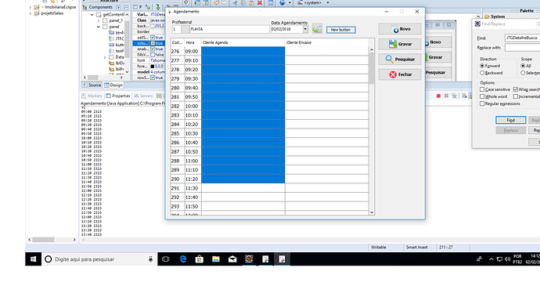Click the Gravar save button
Screen dimensions: 540x304
pyautogui.click(x=400, y=44)
